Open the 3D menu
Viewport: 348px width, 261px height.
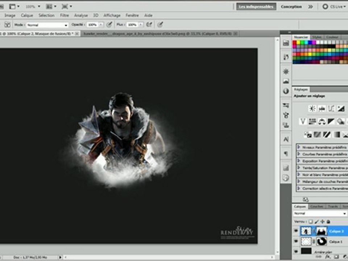(x=96, y=15)
